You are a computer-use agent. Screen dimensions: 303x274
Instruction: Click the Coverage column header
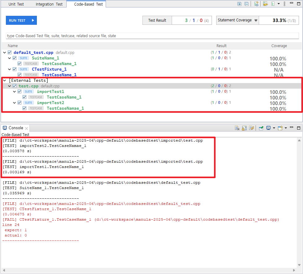point(279,46)
